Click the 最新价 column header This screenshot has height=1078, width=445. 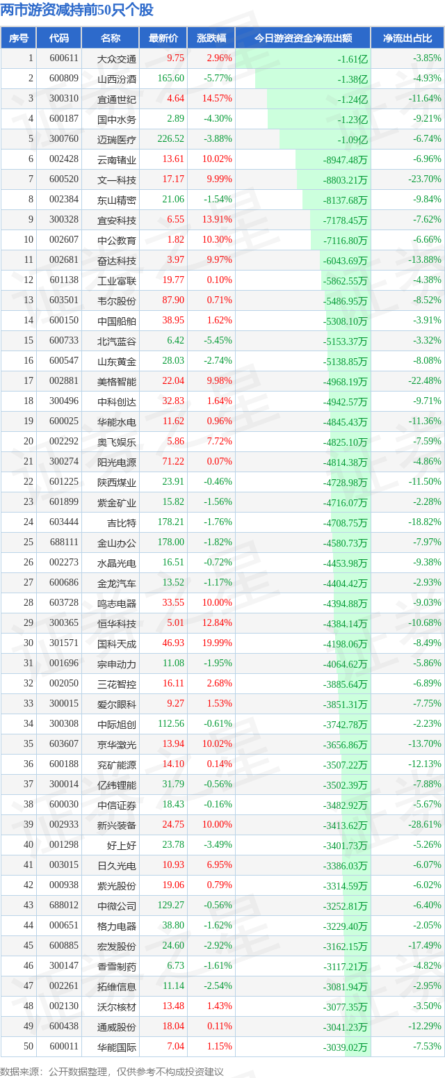(x=163, y=38)
